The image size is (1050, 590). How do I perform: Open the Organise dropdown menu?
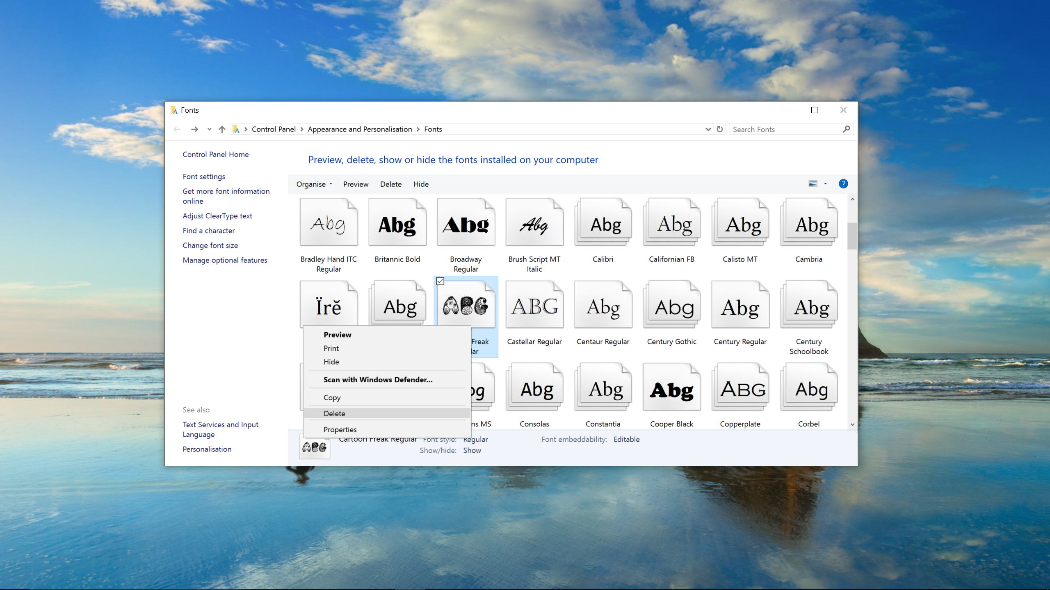[x=314, y=184]
